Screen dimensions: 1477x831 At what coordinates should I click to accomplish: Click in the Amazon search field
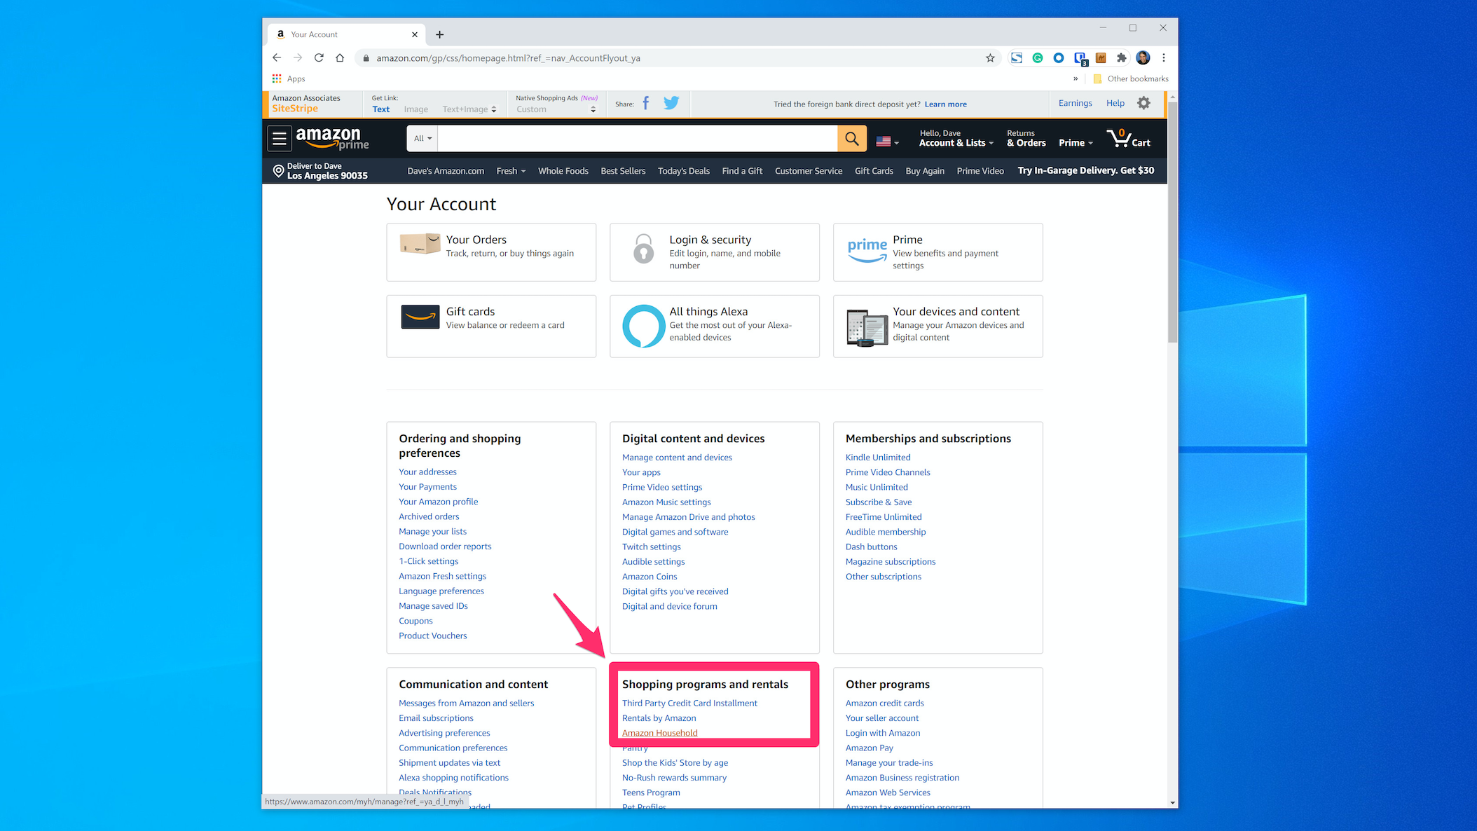(638, 139)
